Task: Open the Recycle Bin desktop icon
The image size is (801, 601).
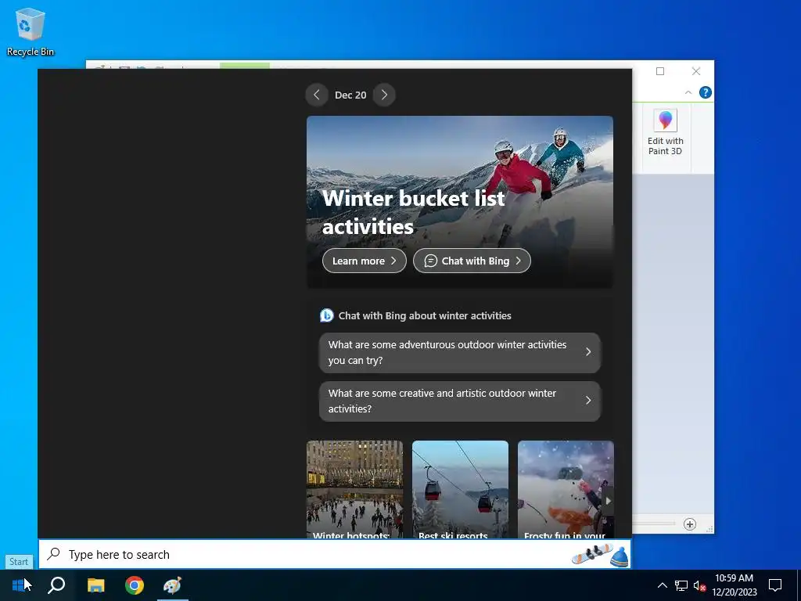Action: tap(31, 31)
